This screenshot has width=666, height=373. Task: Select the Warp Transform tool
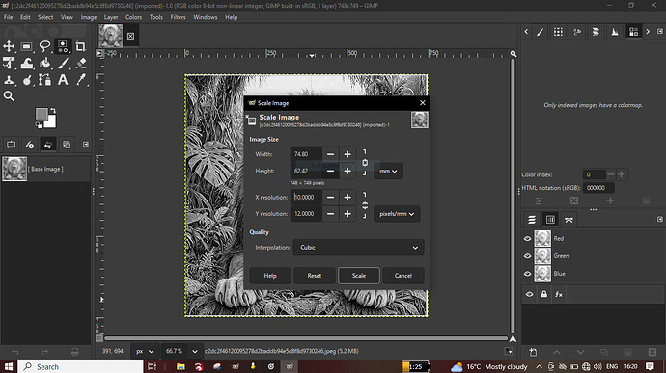[x=27, y=64]
